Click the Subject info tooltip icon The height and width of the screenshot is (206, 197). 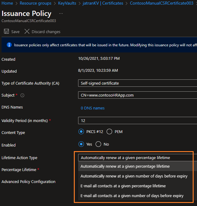click(x=22, y=95)
